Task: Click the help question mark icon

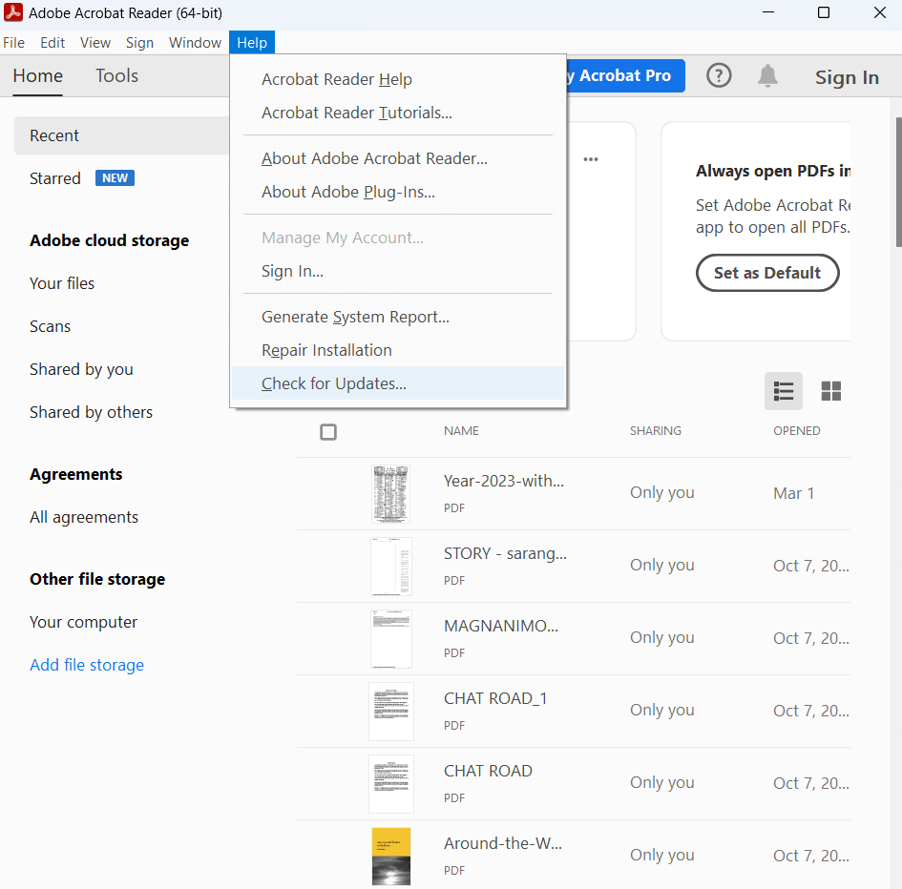Action: tap(719, 75)
